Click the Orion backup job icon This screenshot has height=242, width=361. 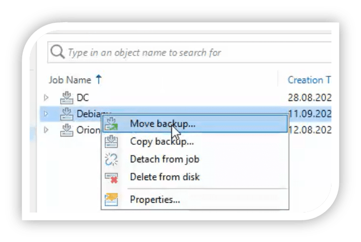coord(66,130)
